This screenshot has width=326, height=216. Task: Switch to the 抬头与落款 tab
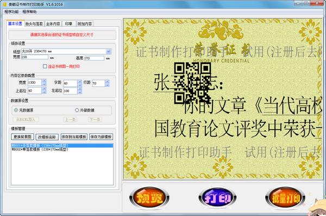(x=34, y=24)
